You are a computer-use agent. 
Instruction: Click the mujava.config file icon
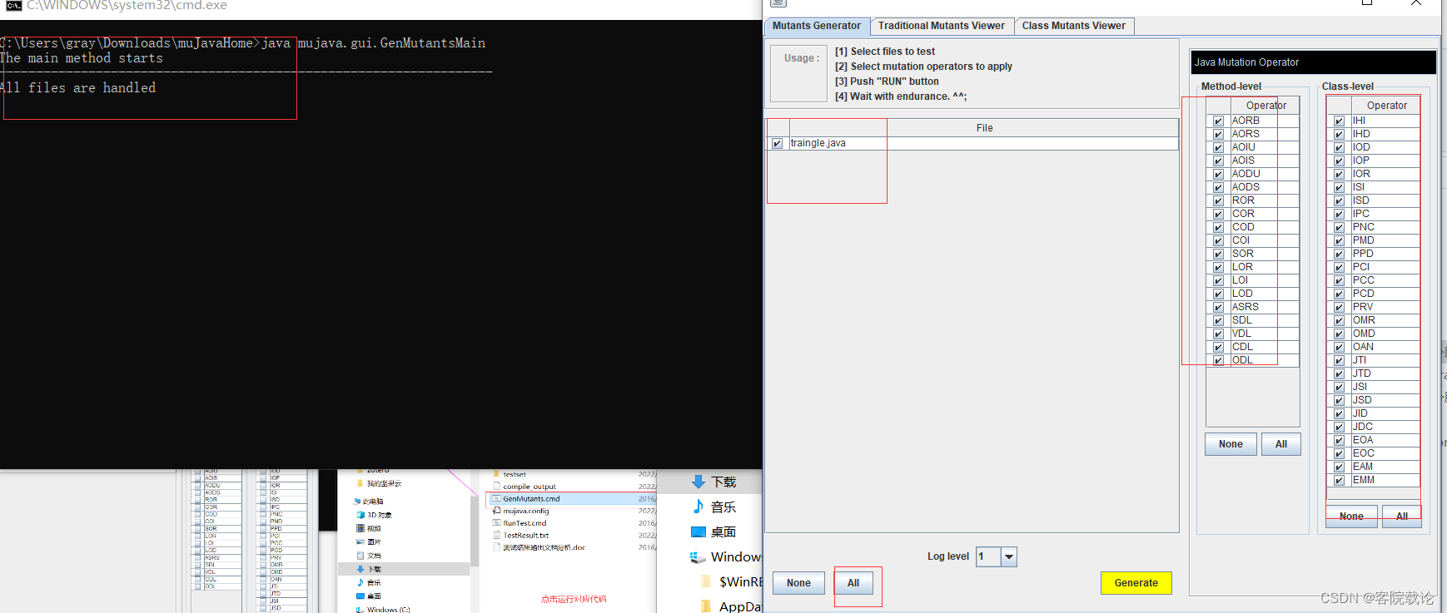(x=497, y=511)
